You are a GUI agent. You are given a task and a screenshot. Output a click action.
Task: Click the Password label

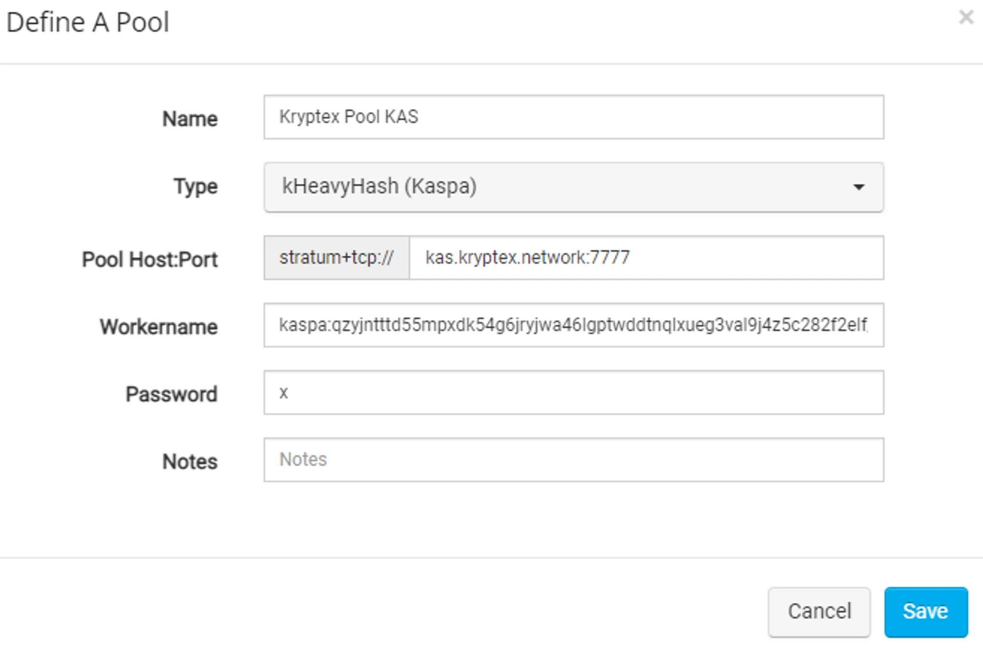pos(171,394)
